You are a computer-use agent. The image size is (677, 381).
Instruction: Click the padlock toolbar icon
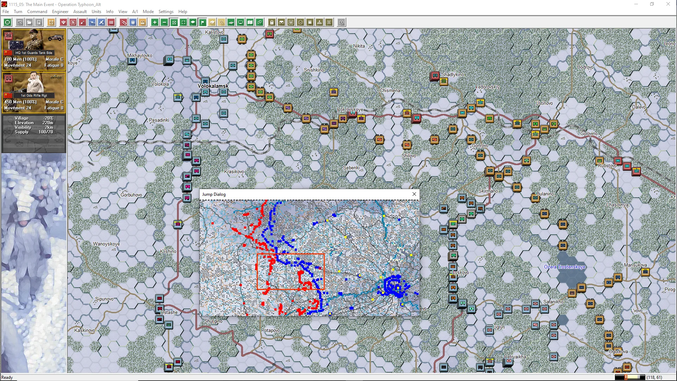[272, 22]
